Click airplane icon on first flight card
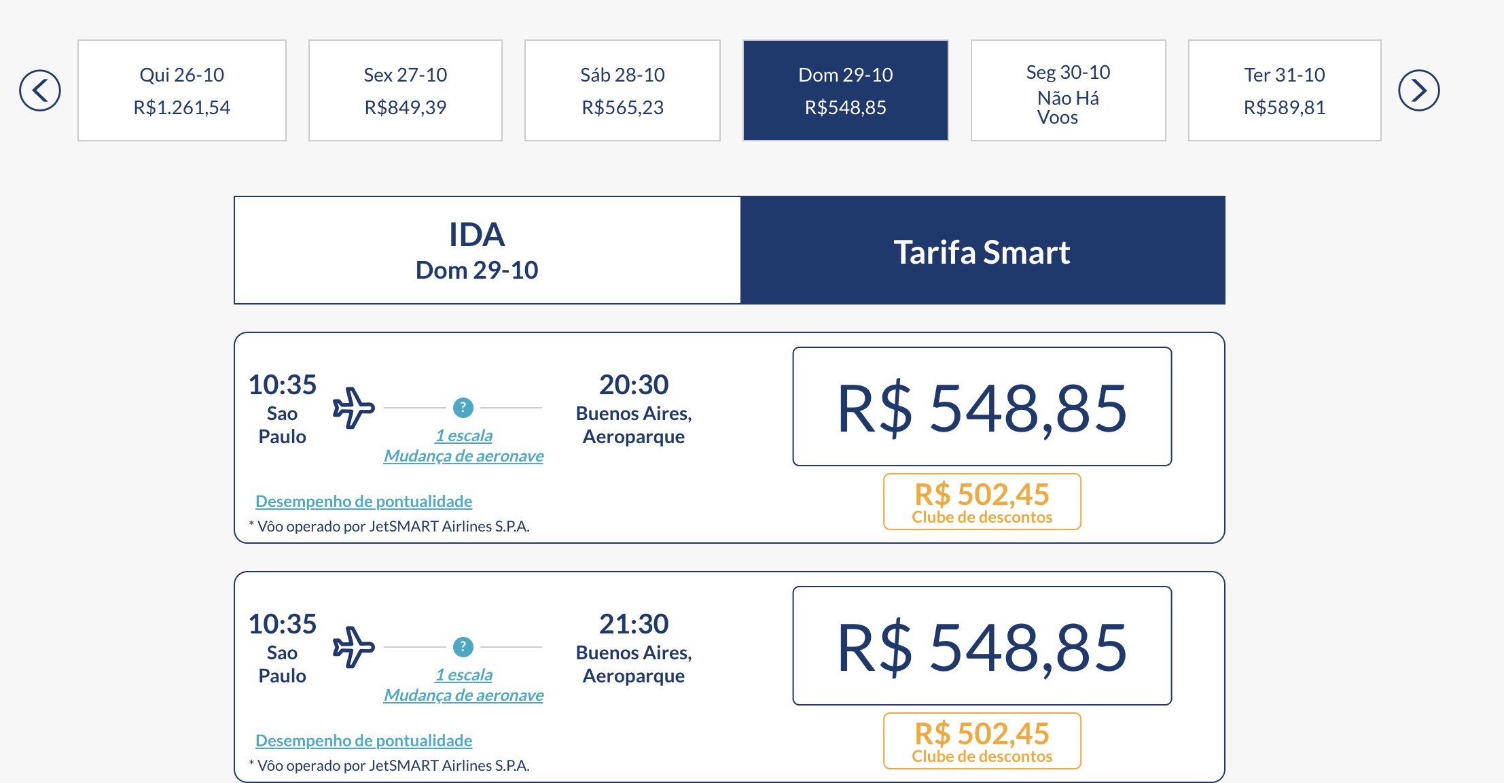 (x=353, y=408)
